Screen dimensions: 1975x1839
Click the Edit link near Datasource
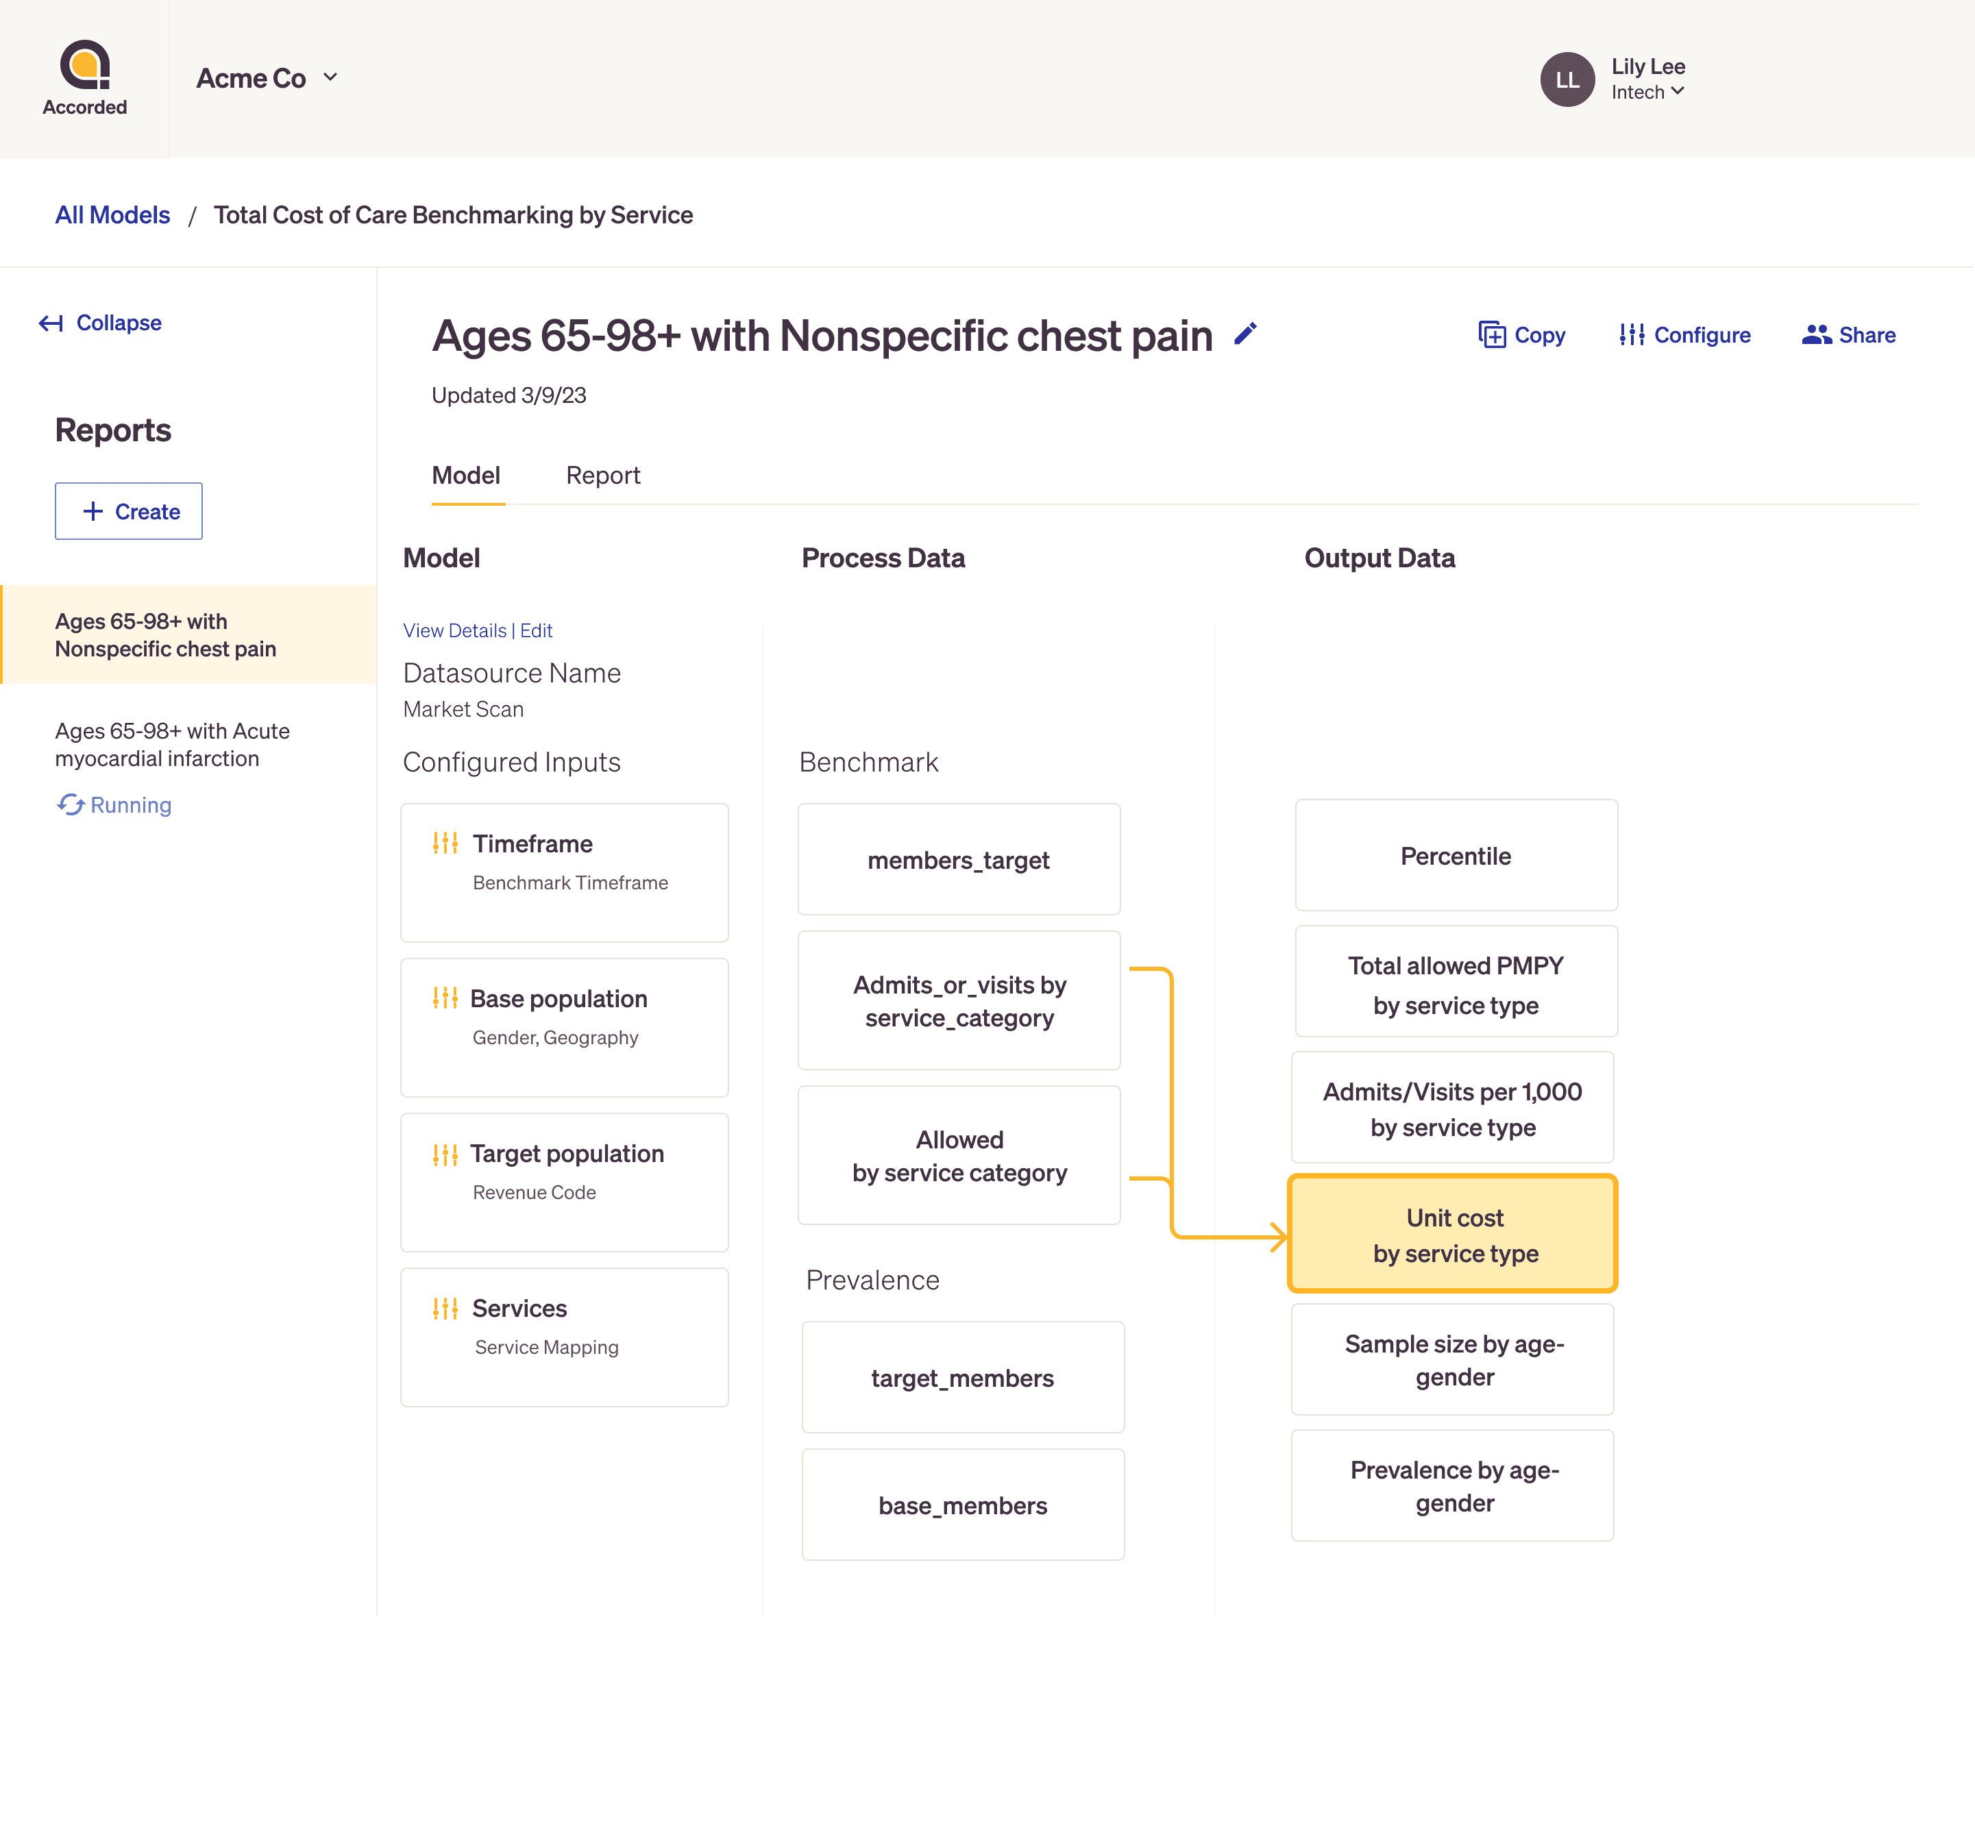[537, 631]
